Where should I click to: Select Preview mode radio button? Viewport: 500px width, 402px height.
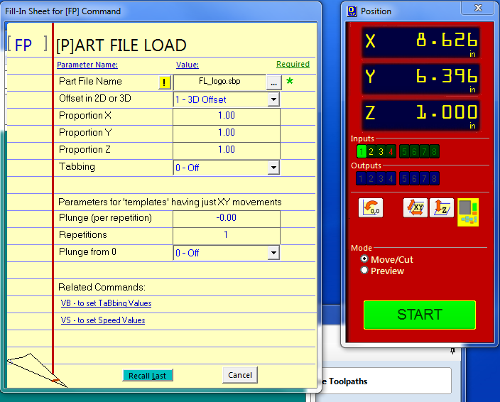tap(364, 271)
